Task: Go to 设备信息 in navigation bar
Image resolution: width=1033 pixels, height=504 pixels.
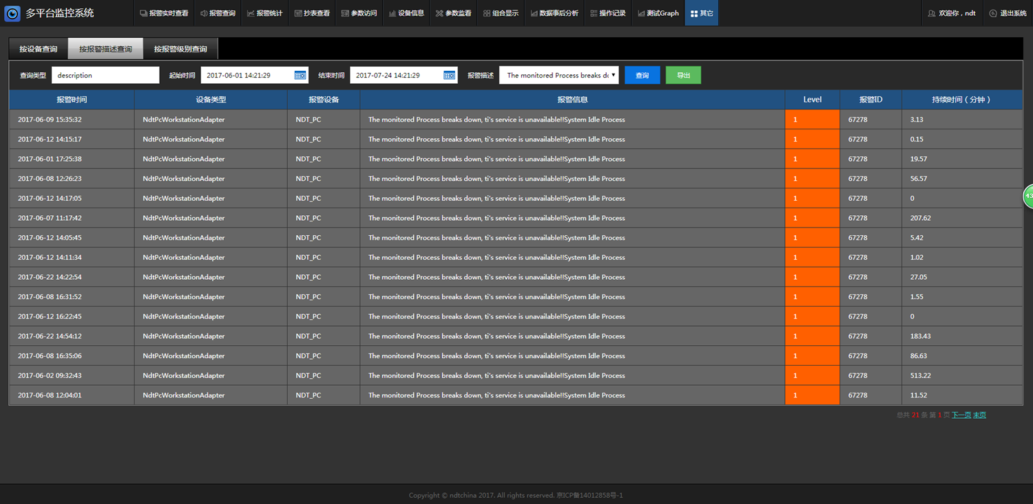Action: [406, 13]
